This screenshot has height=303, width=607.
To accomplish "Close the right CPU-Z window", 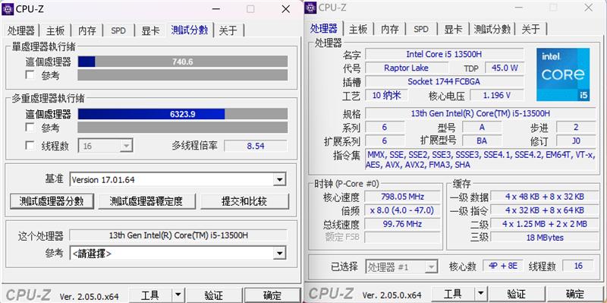I will (589, 8).
